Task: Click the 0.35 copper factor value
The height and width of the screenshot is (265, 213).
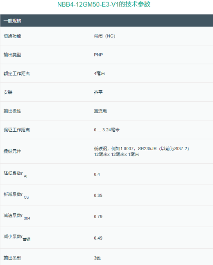Action: point(98,195)
